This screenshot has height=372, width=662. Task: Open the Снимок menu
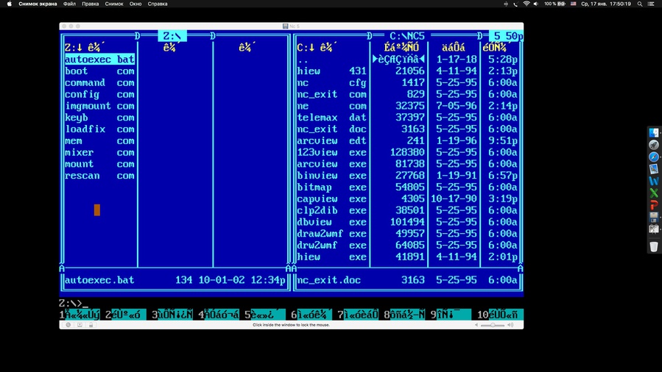pyautogui.click(x=114, y=4)
